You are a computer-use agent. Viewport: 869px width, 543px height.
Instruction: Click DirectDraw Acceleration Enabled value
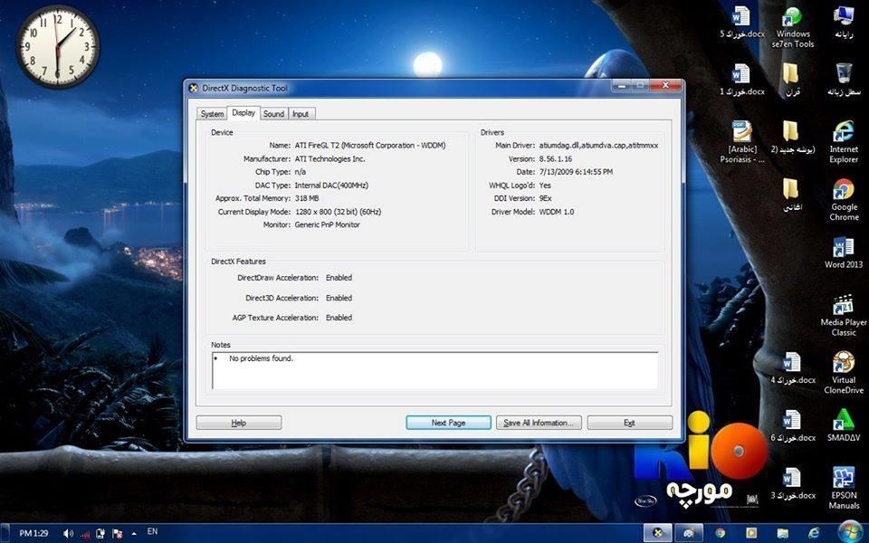pos(339,278)
